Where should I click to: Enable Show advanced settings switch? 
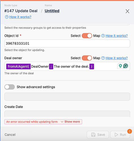pyautogui.click(x=10, y=87)
